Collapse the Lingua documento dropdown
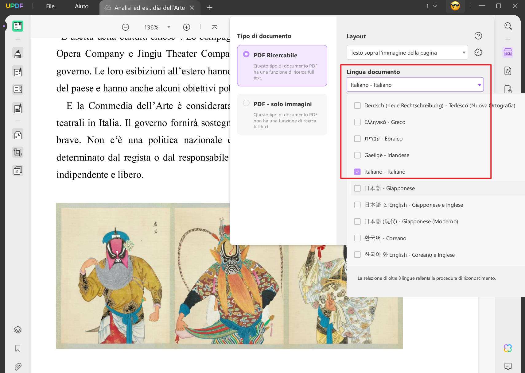525x373 pixels. coord(415,85)
